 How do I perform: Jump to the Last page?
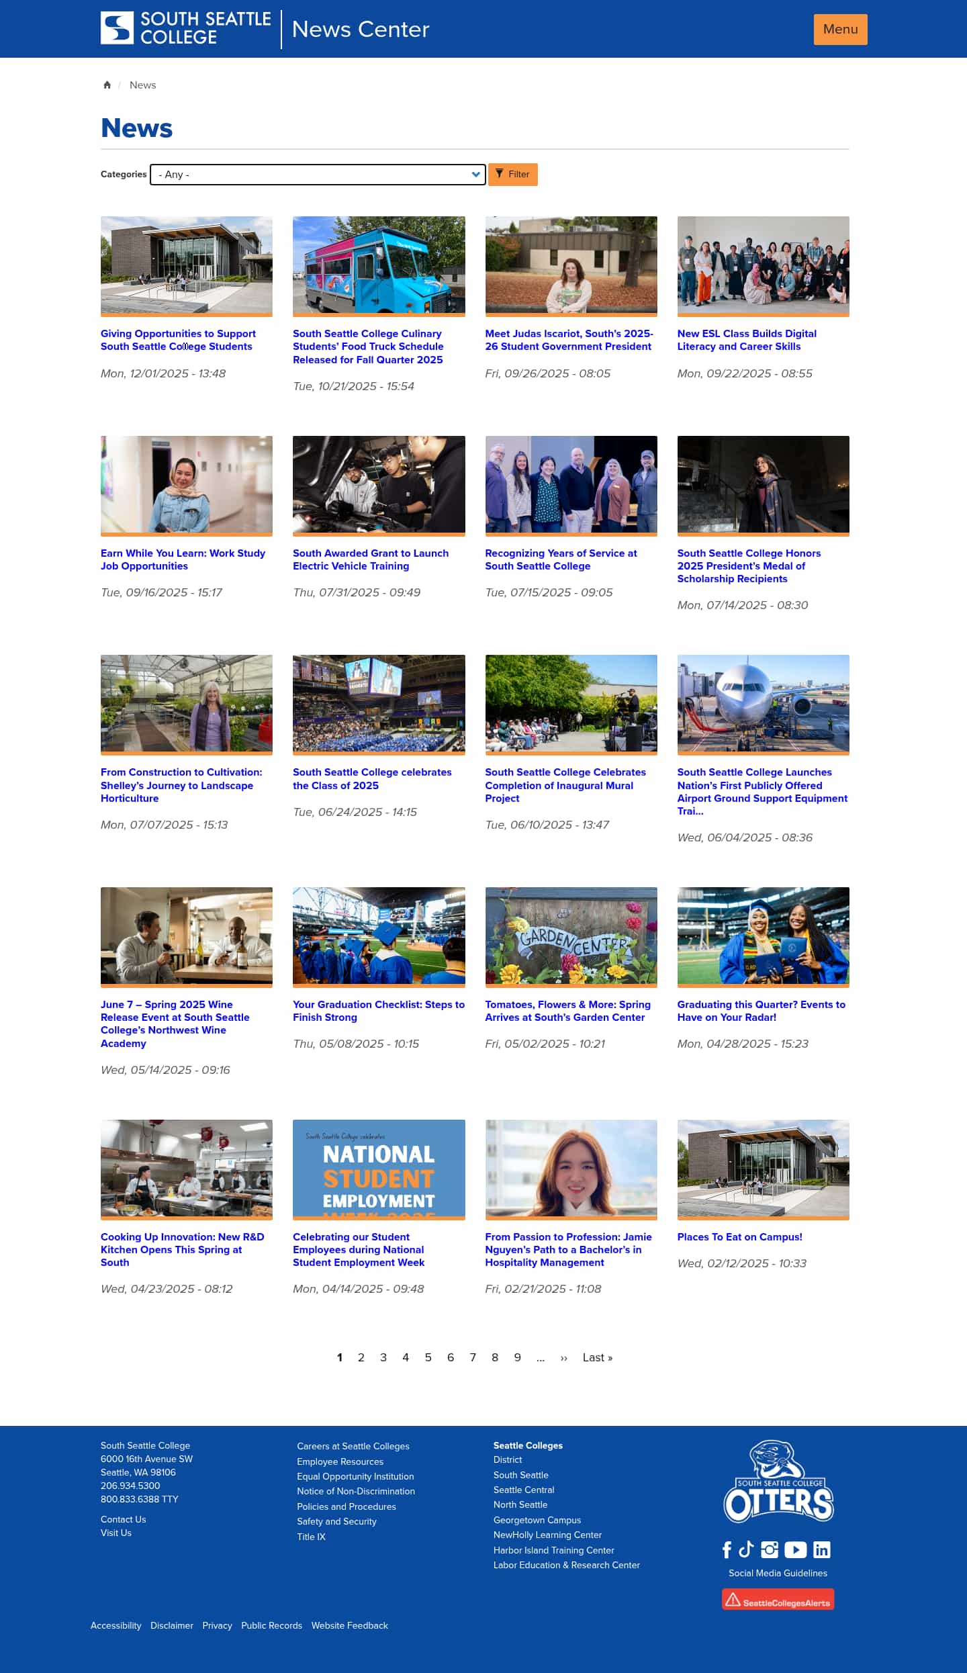pyautogui.click(x=598, y=1357)
